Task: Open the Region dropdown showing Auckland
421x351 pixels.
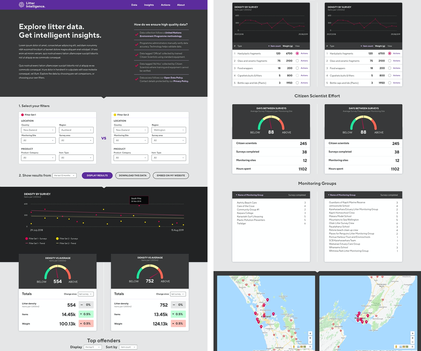Action: [76, 130]
